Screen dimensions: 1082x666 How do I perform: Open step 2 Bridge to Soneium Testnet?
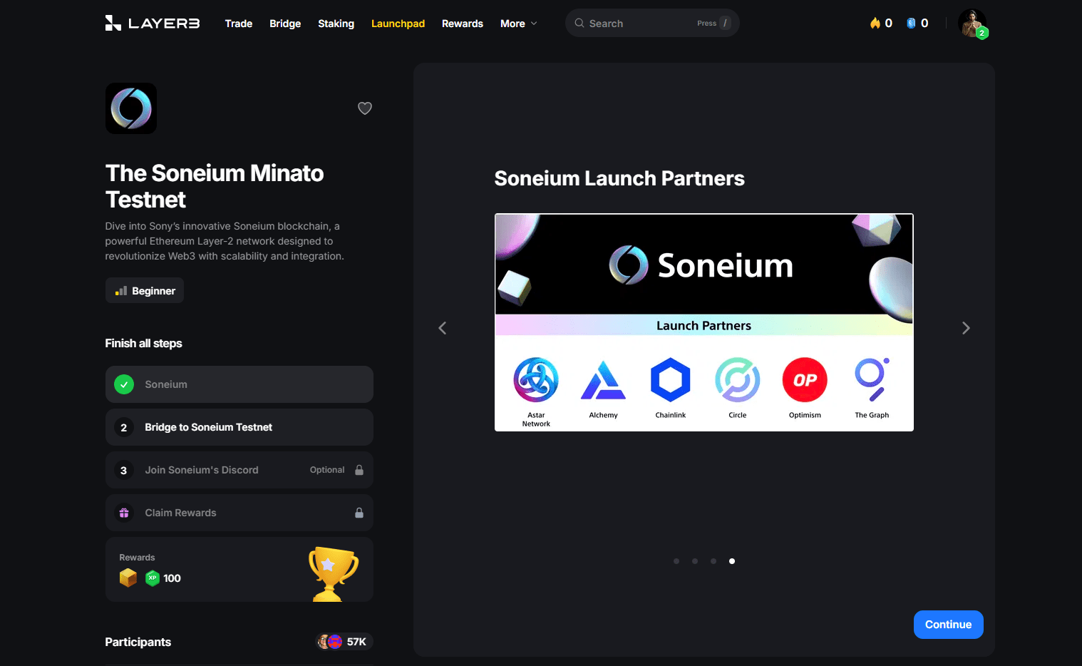tap(239, 427)
